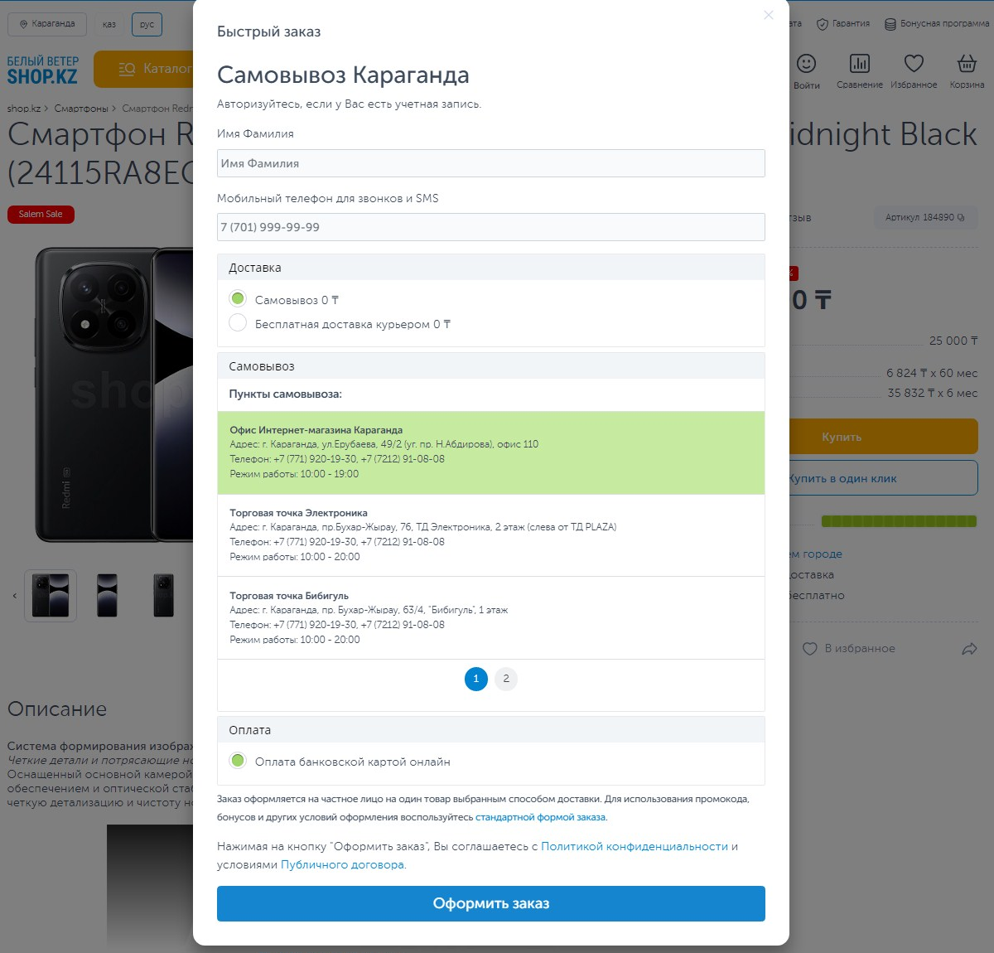Select Оплата банковской картой онлайн
The image size is (994, 953).
click(239, 761)
